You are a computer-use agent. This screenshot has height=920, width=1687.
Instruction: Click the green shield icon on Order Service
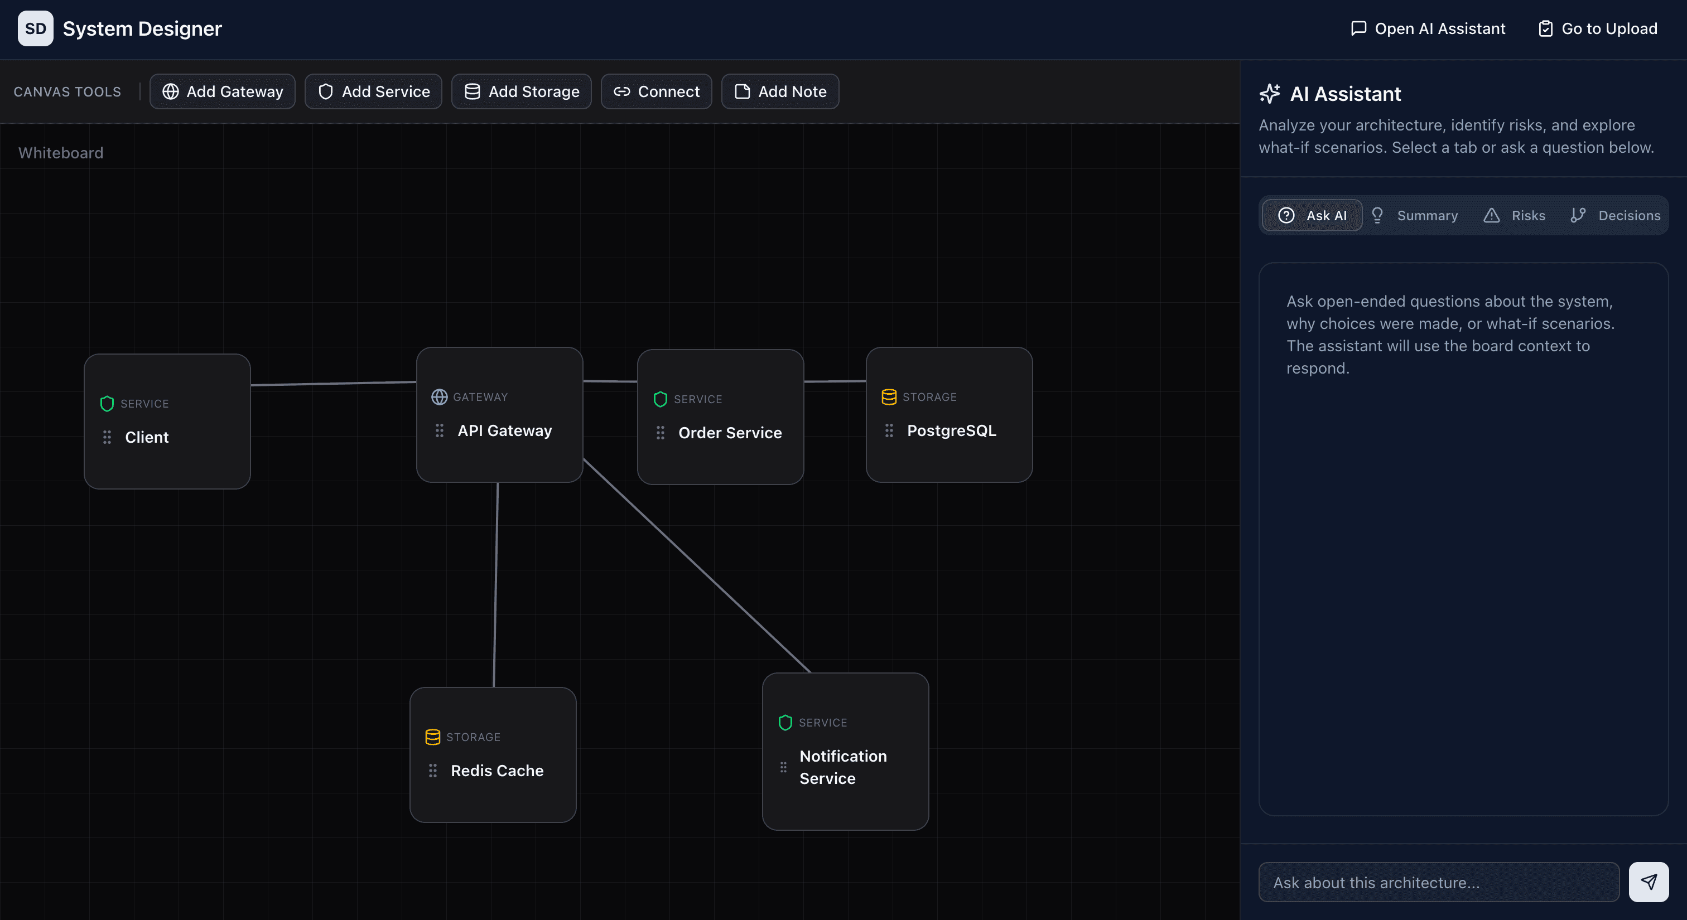[660, 399]
